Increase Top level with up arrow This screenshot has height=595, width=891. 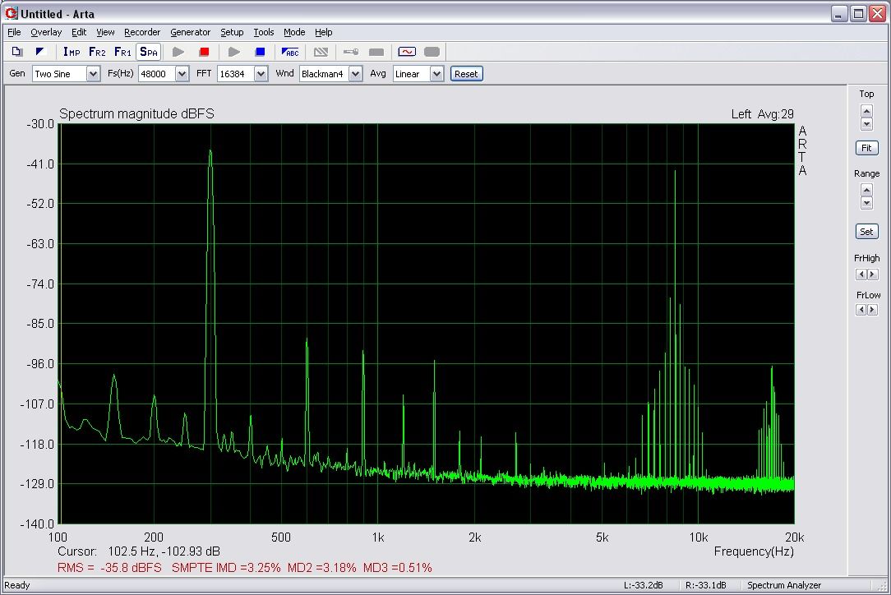click(x=866, y=109)
